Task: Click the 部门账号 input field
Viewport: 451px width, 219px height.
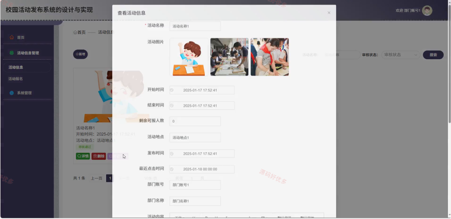Action: click(195, 185)
